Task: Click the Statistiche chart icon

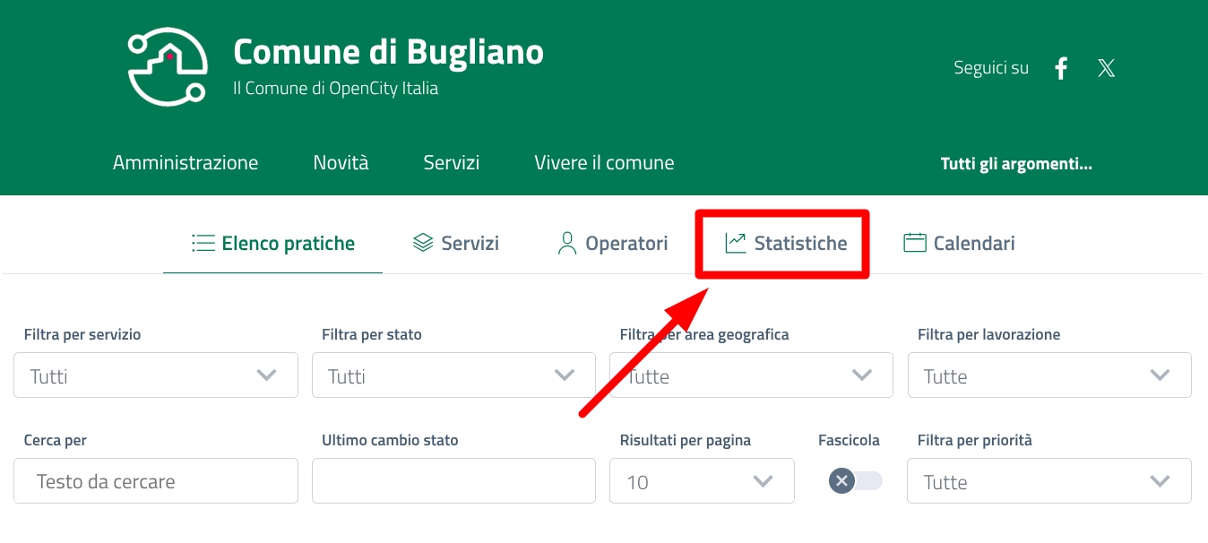Action: click(x=736, y=243)
